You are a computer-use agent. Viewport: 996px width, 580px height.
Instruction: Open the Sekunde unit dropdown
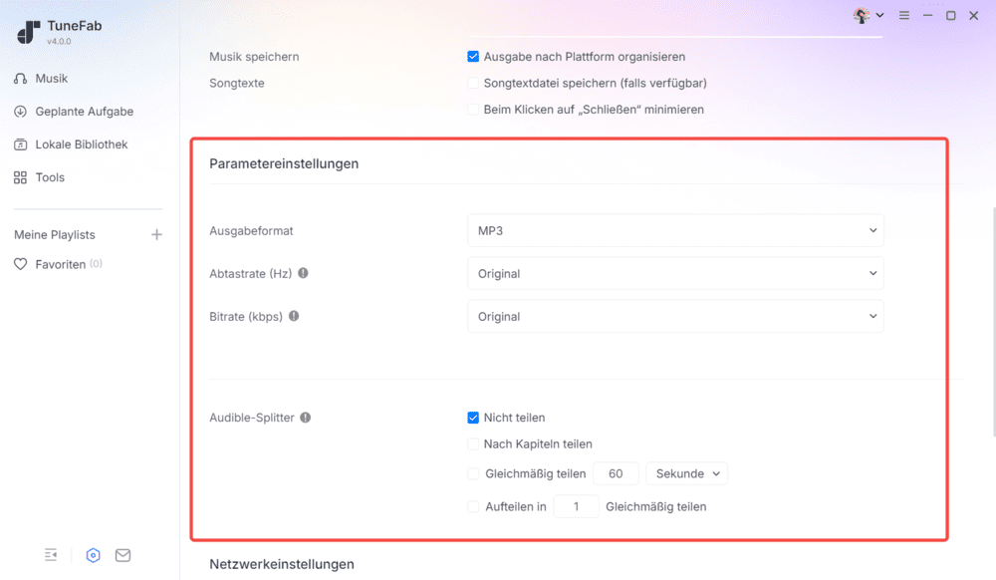pyautogui.click(x=686, y=473)
